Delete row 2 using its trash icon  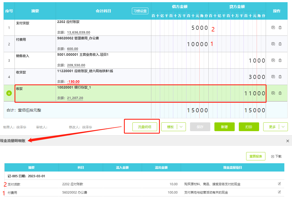(x=280, y=44)
